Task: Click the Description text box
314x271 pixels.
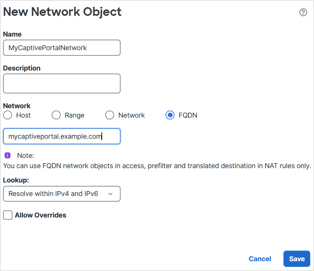Action: point(61,83)
